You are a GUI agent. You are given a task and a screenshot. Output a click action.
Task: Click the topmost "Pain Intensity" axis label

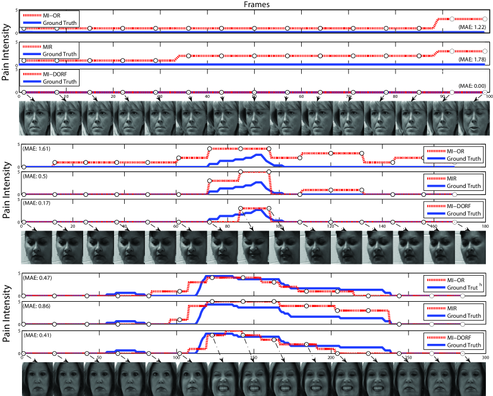click(x=6, y=52)
